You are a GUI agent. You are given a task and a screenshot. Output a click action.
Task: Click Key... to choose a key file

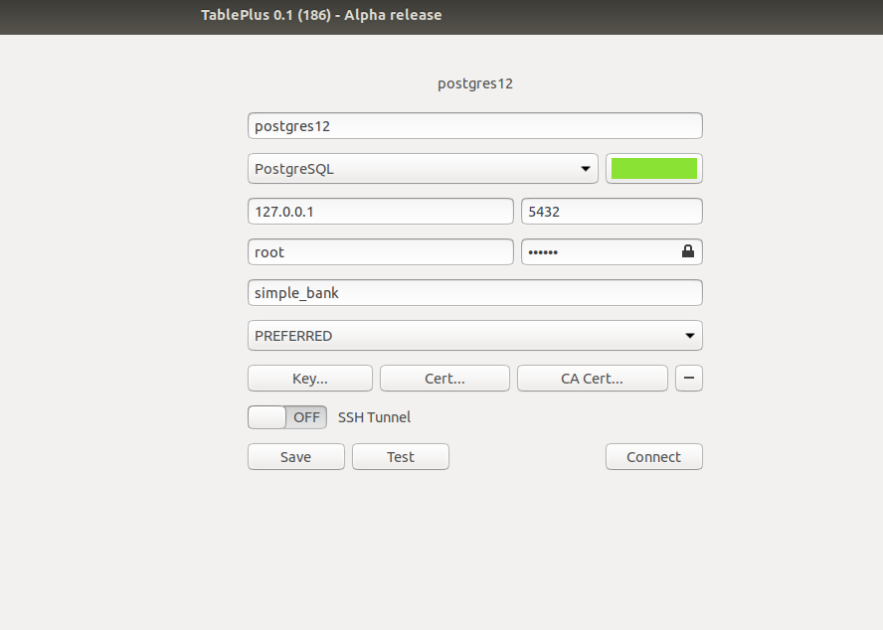pyautogui.click(x=309, y=378)
